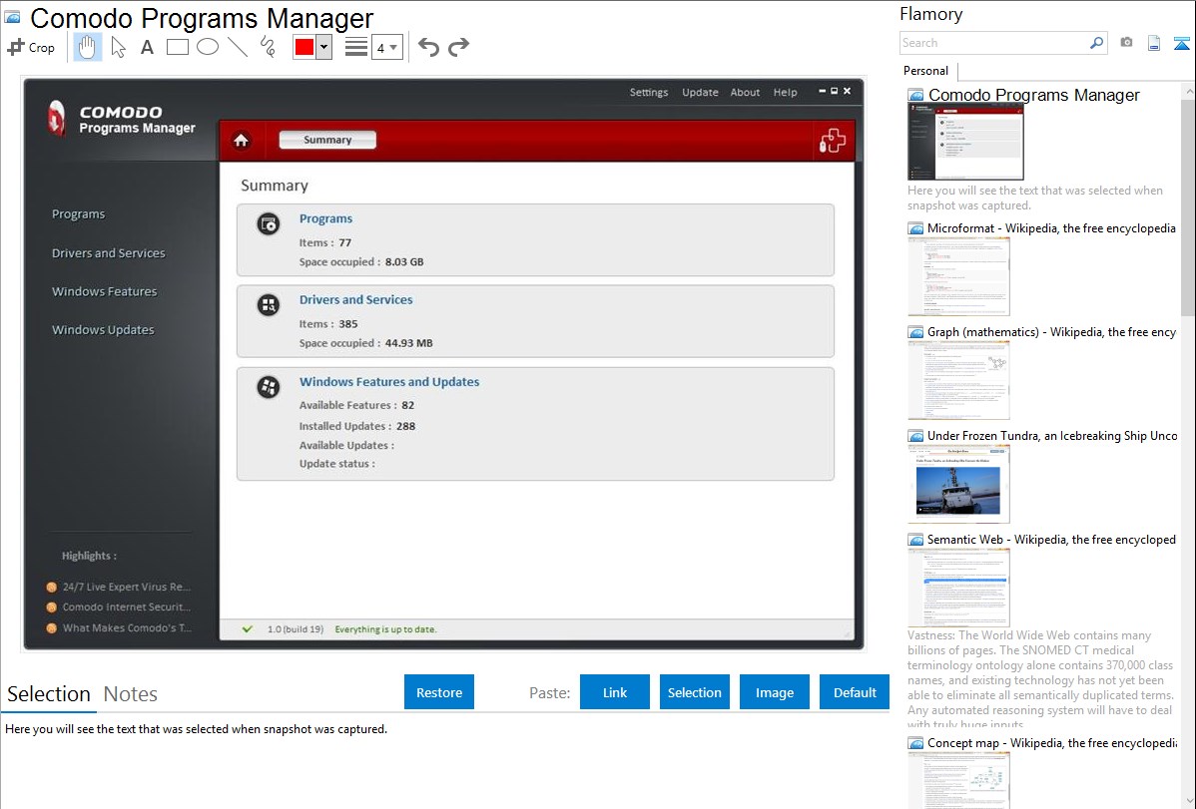Choose the text annotation tool
Viewport: 1196px width, 809px height.
(x=147, y=47)
